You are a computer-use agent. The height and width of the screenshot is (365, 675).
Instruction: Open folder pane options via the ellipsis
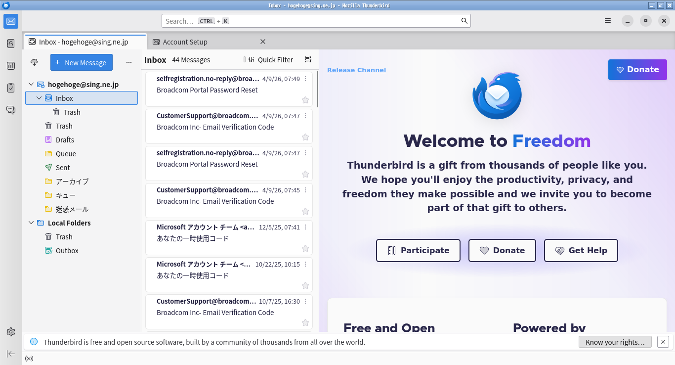[129, 62]
